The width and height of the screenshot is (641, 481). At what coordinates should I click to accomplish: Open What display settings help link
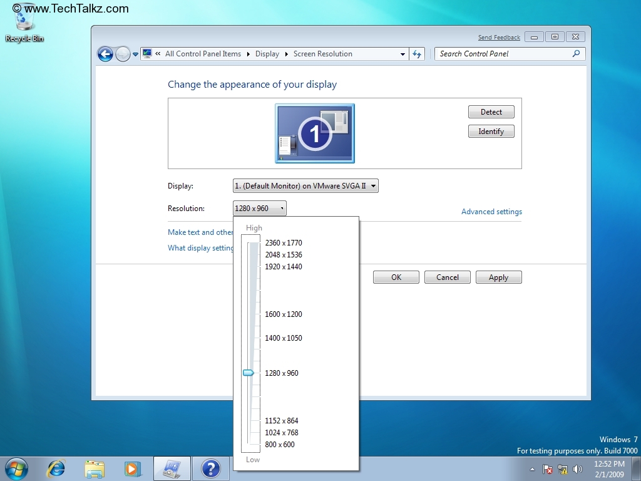pyautogui.click(x=200, y=248)
